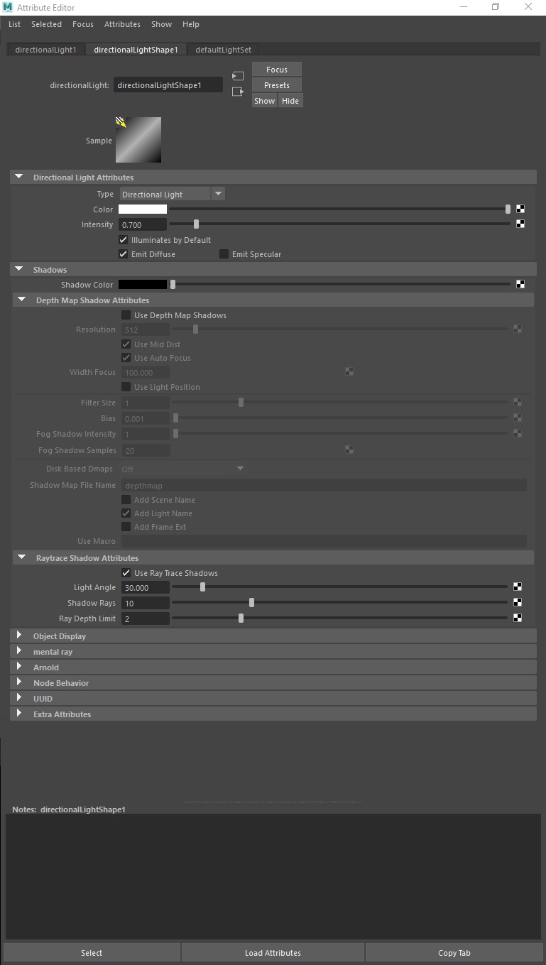Click the Light Angle value field

(x=145, y=587)
